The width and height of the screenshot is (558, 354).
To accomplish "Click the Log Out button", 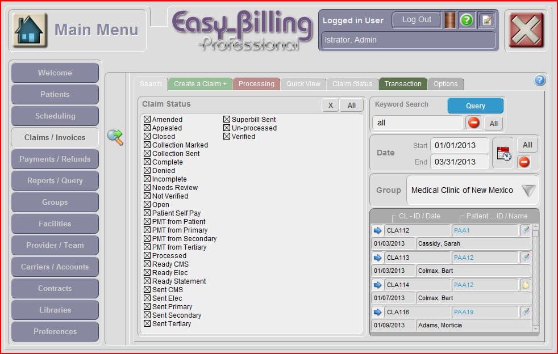I will pos(416,20).
